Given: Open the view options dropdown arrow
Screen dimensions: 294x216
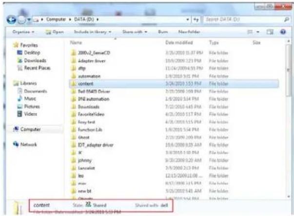Looking at the screenshot, I should pyautogui.click(x=258, y=32).
